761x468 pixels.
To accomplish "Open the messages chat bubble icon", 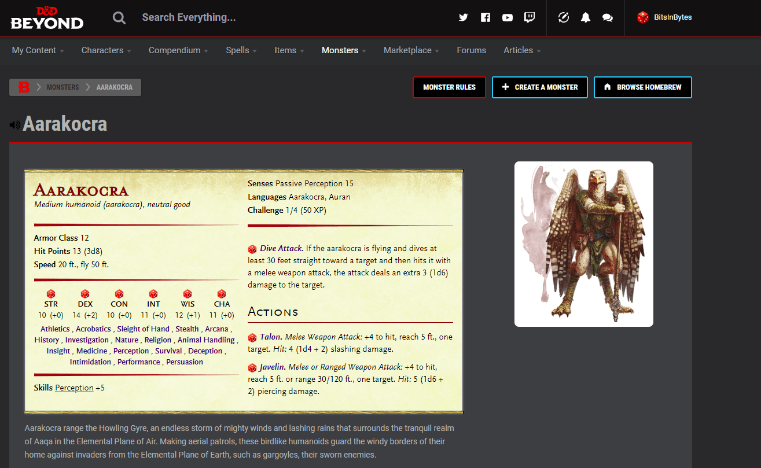I will pos(607,18).
